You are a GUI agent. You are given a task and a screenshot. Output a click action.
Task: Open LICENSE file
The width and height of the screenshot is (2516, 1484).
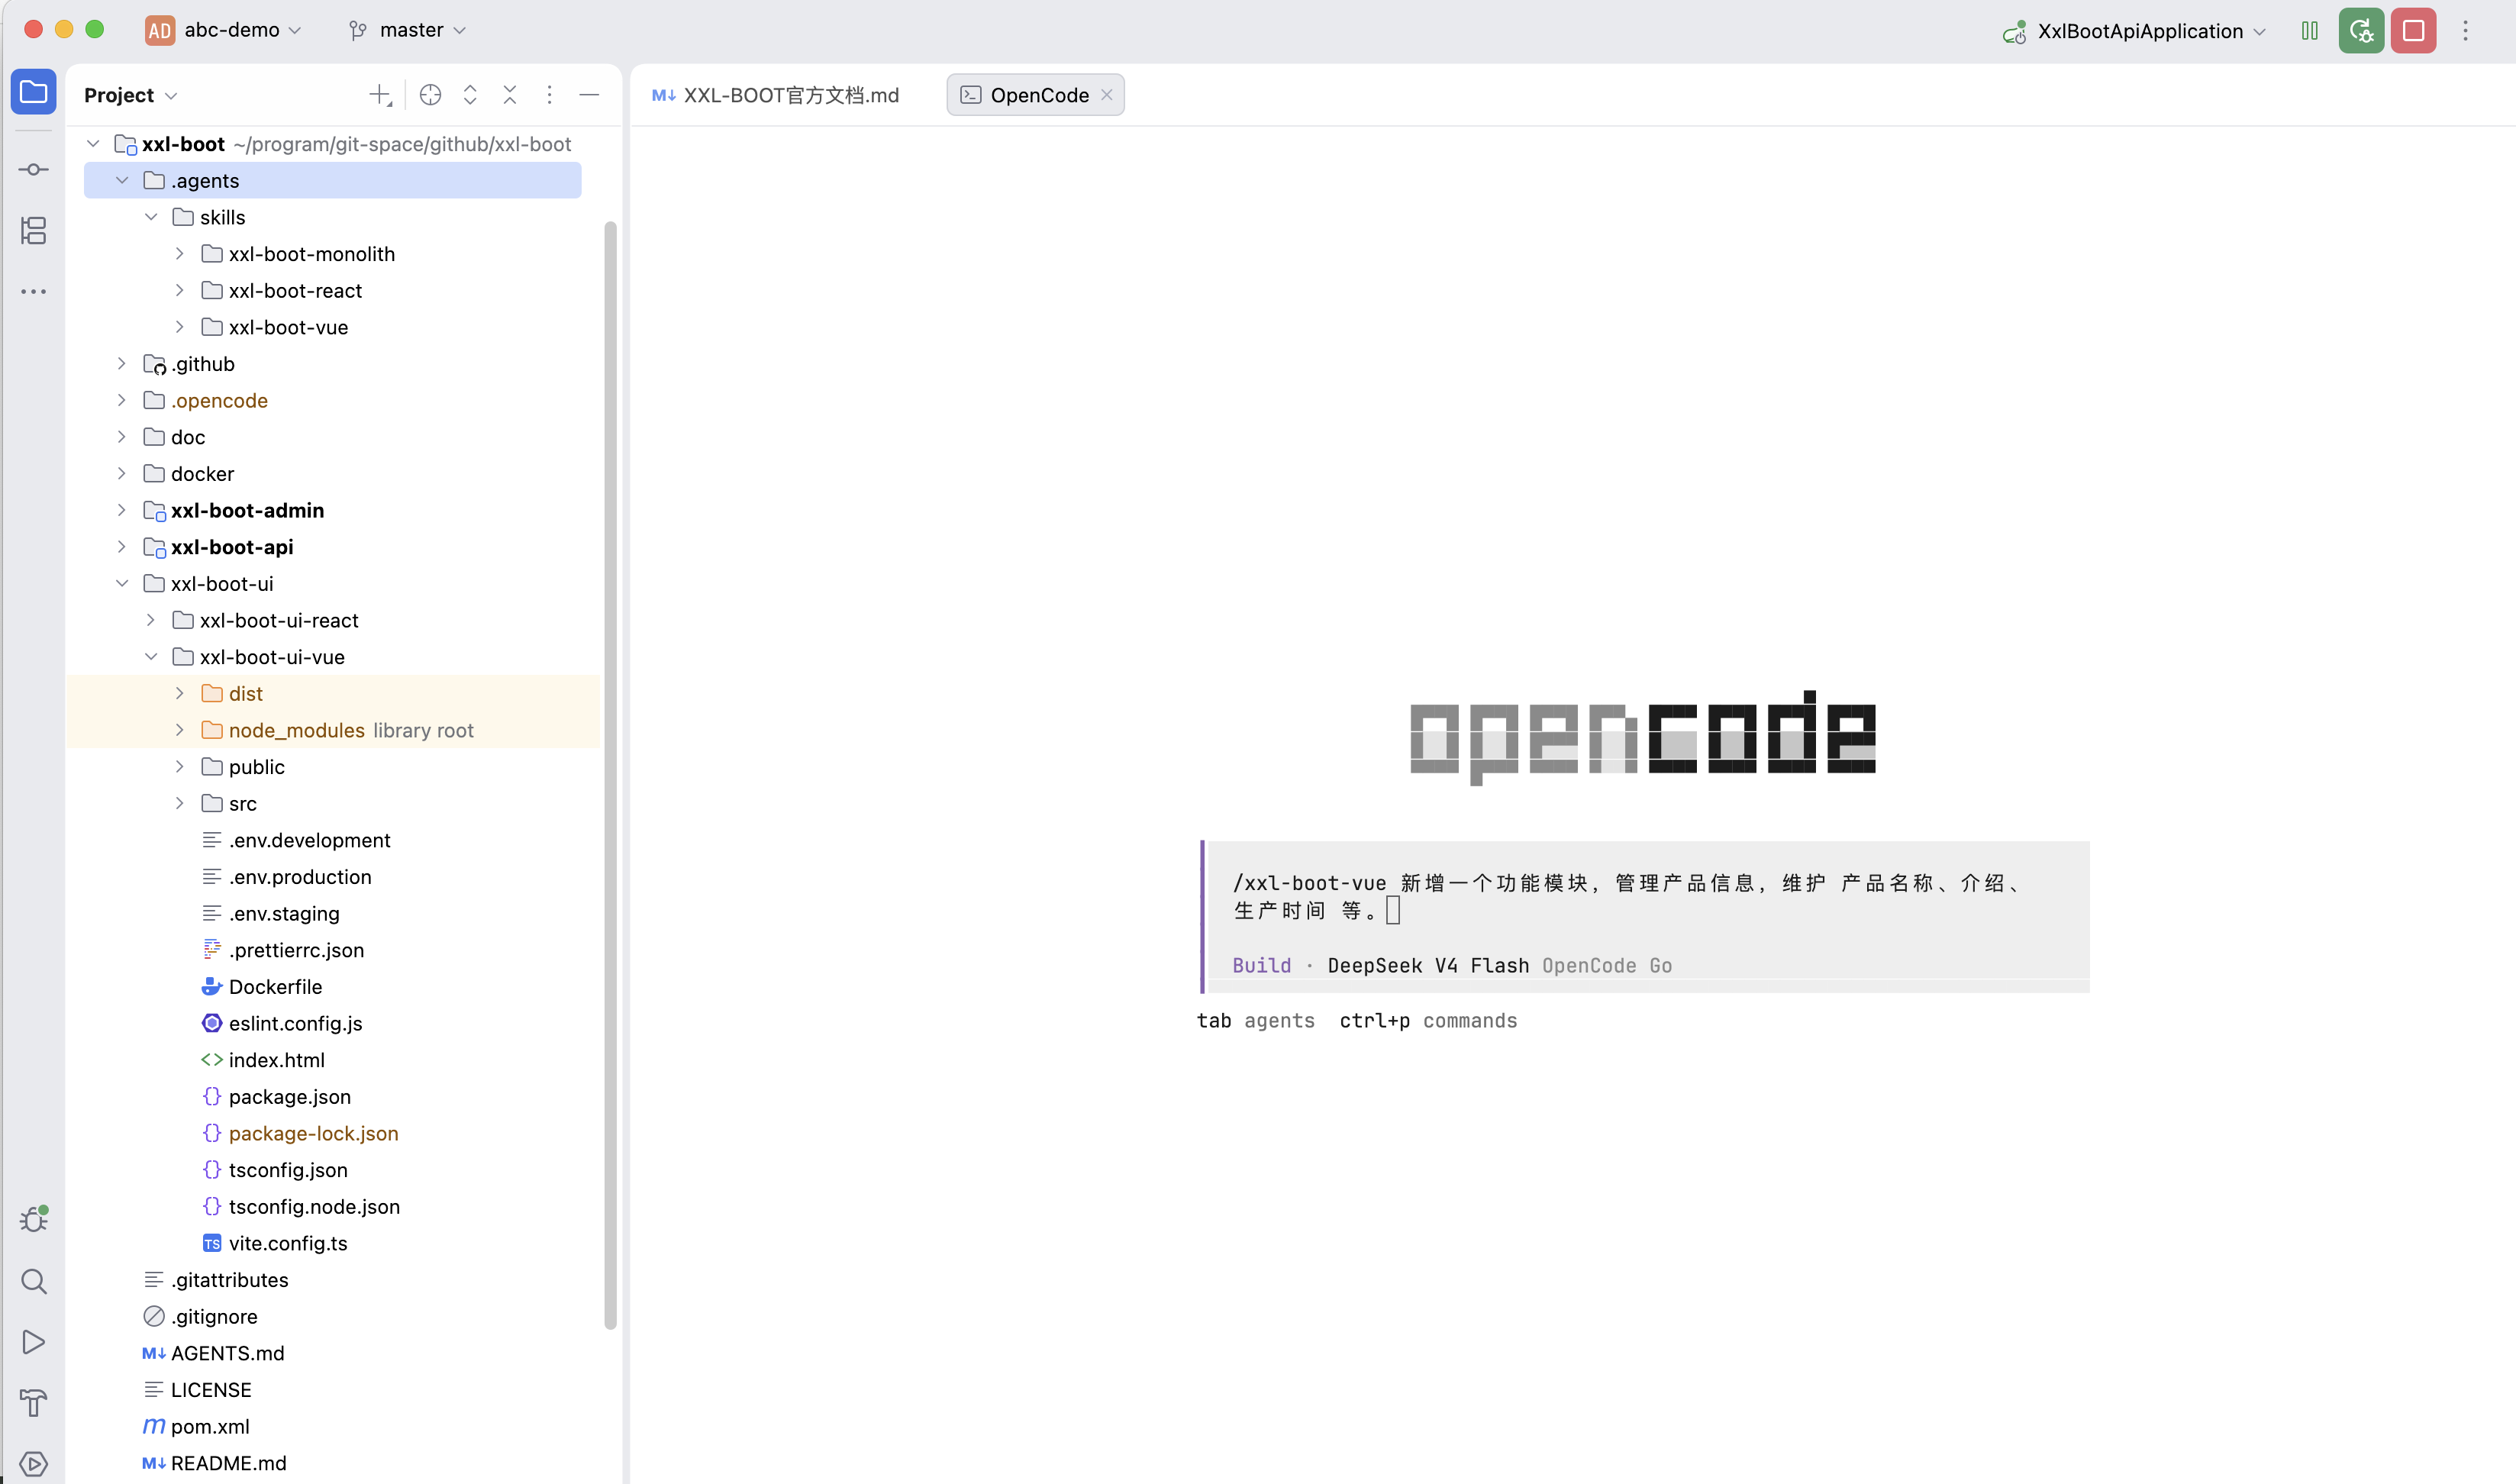[x=197, y=1391]
